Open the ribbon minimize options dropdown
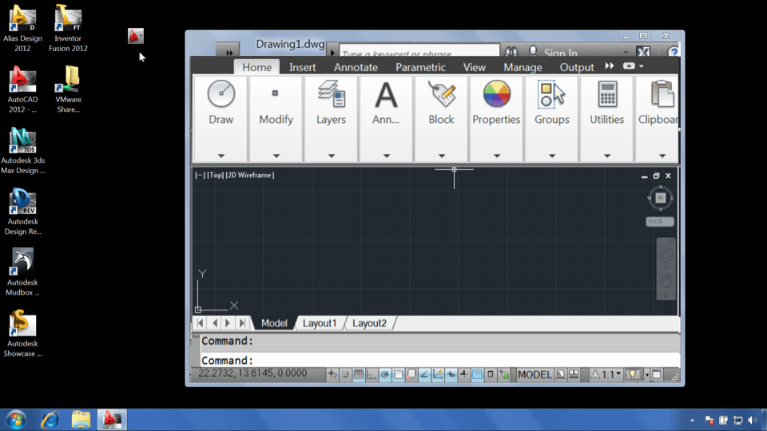767x431 pixels. coord(642,66)
